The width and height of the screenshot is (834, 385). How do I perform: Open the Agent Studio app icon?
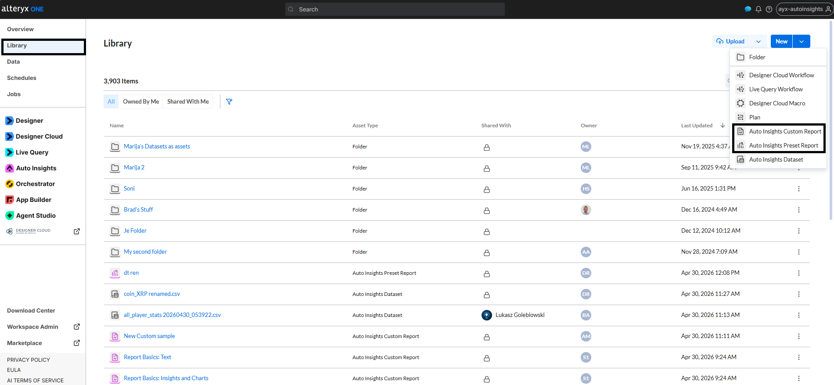click(x=9, y=216)
